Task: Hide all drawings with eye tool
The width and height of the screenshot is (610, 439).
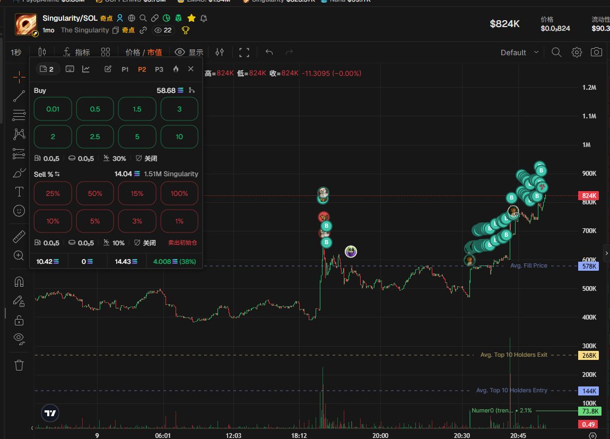Action: [19, 339]
